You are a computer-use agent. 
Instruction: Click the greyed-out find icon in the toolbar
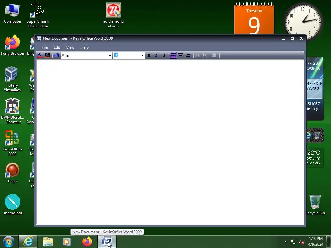click(x=198, y=55)
